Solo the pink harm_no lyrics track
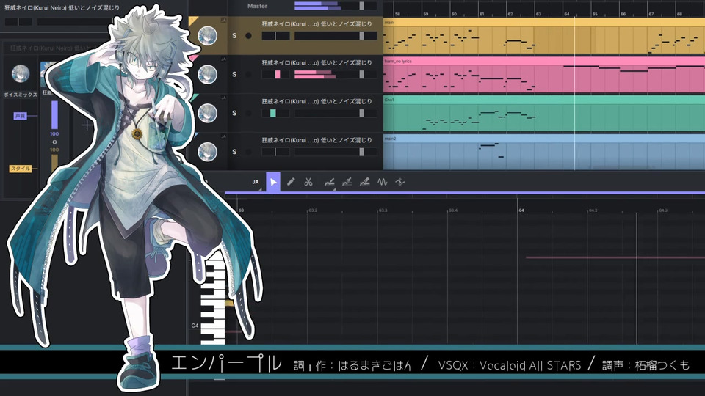 point(234,74)
